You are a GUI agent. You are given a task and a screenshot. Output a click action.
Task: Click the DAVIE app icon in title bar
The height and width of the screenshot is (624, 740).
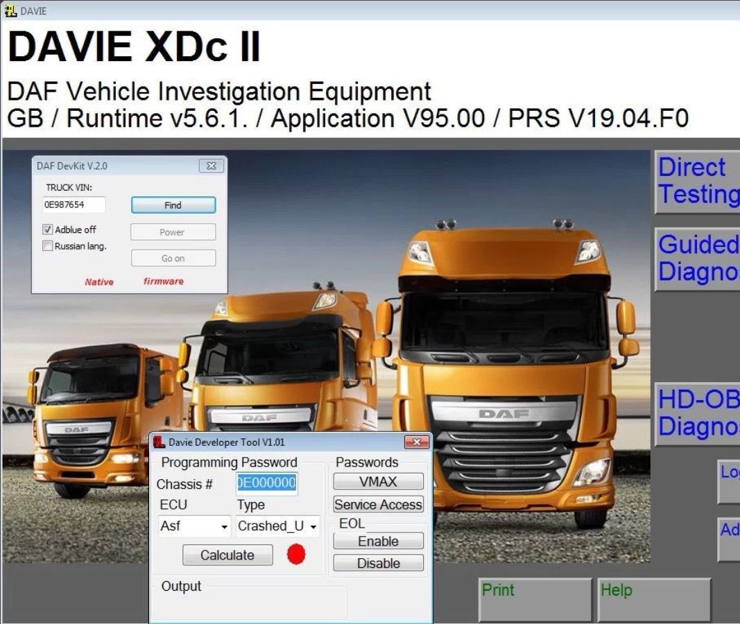click(x=10, y=10)
